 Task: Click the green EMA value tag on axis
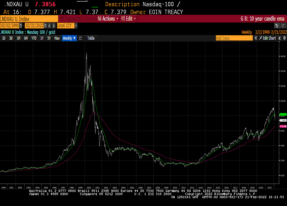[x=283, y=115]
